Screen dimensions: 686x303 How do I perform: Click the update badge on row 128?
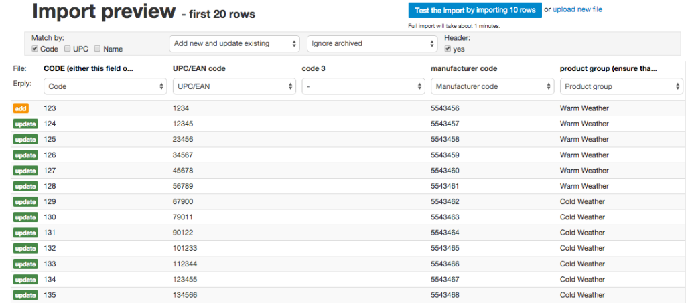point(25,187)
